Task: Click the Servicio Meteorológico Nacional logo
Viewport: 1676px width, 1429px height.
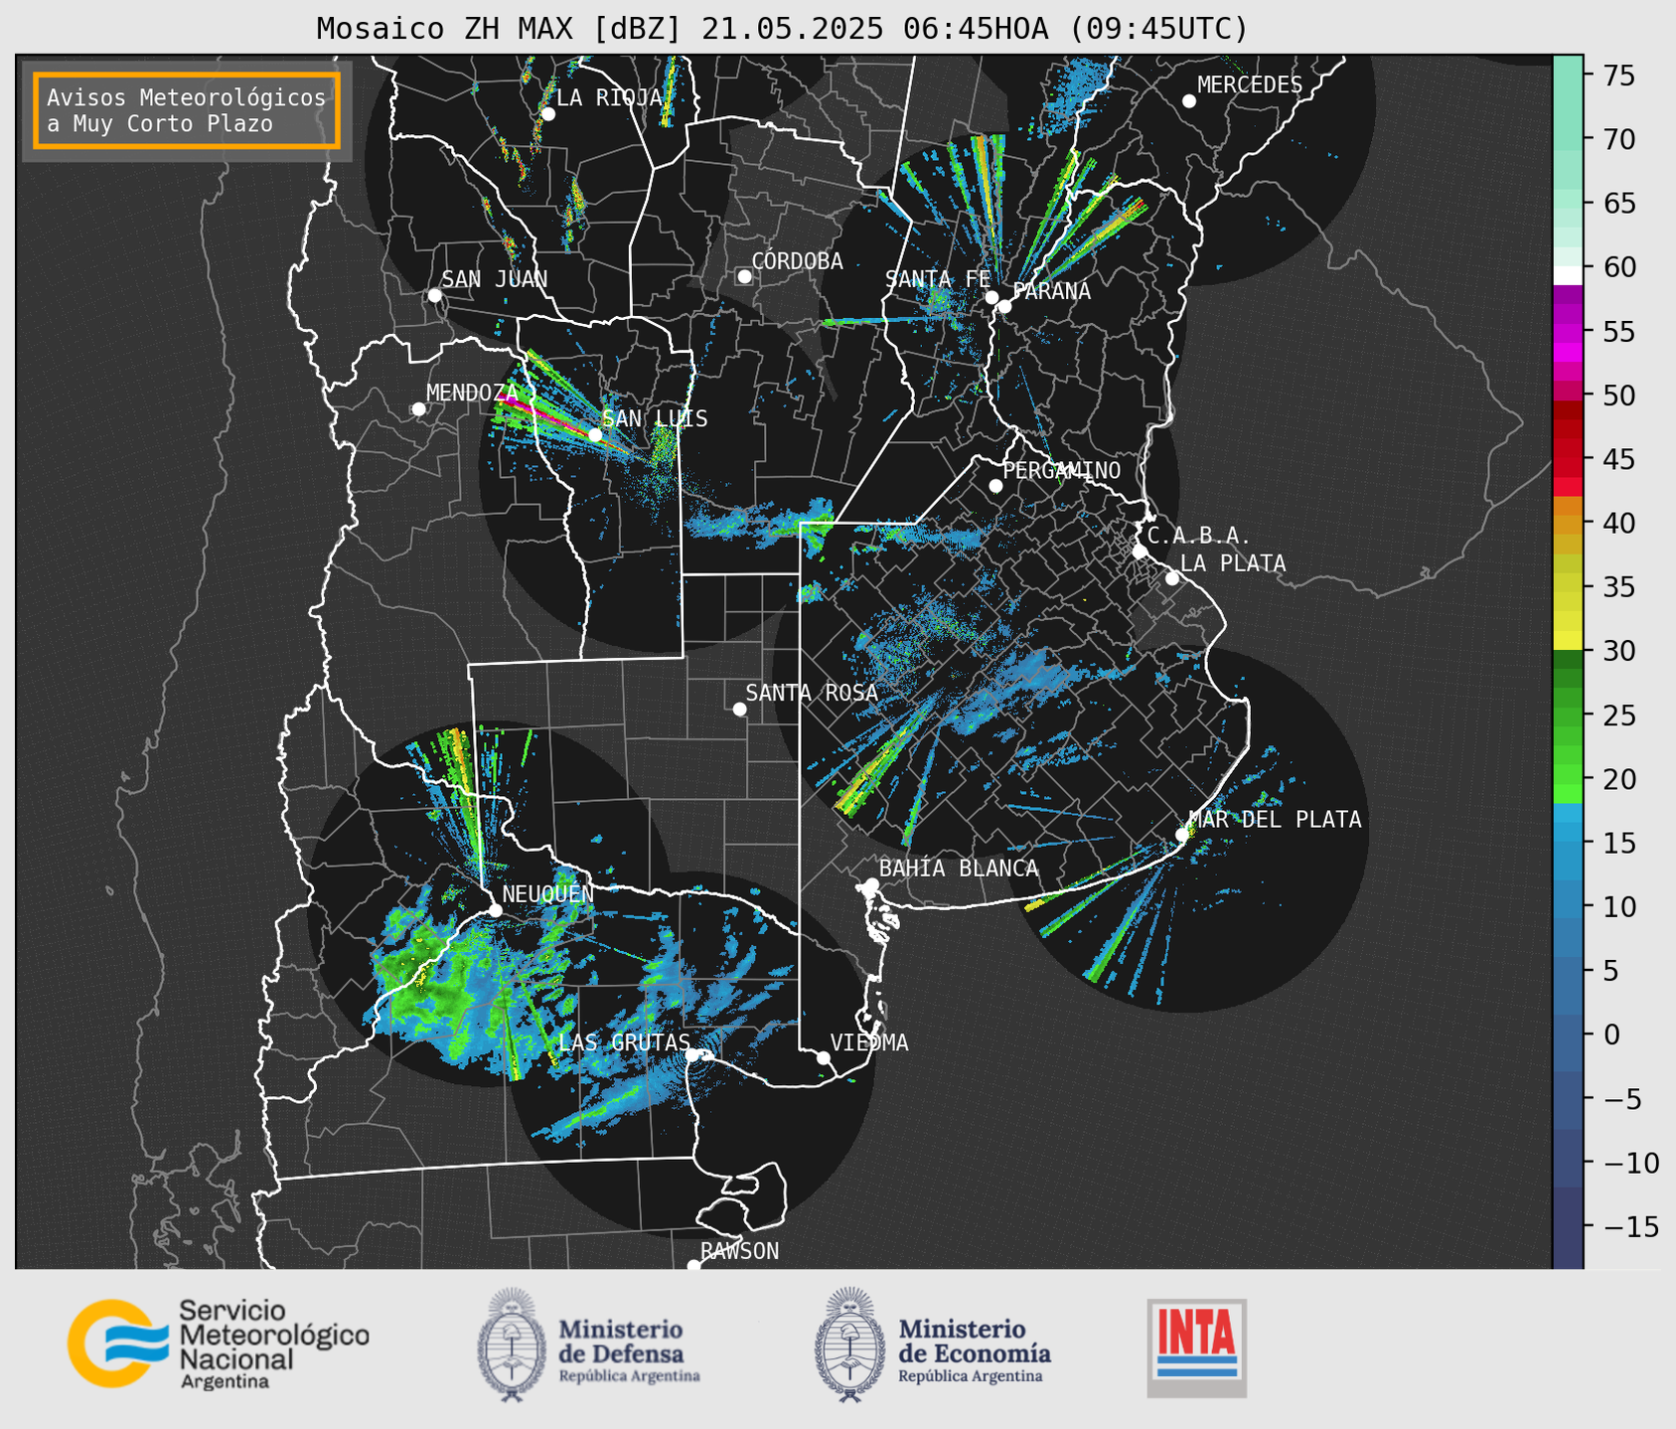Action: (x=218, y=1344)
